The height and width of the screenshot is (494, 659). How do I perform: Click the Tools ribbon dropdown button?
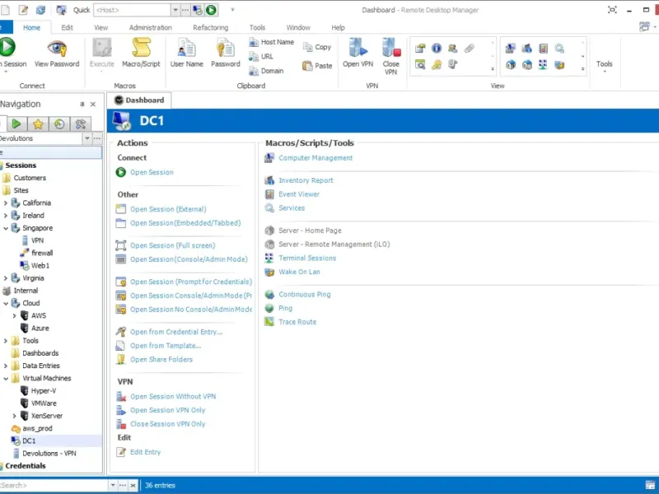tap(604, 66)
